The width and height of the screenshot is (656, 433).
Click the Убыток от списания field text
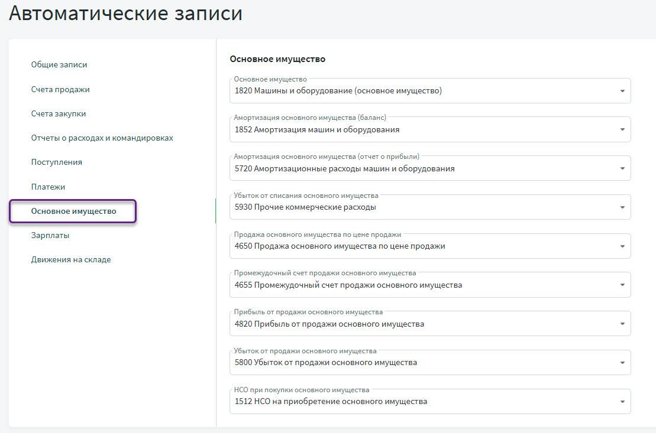coord(305,207)
